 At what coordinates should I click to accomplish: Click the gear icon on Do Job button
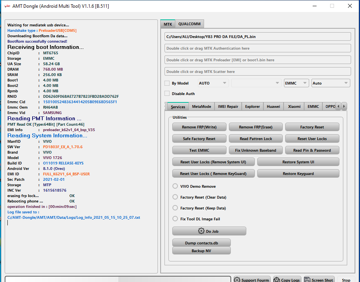tap(201, 231)
